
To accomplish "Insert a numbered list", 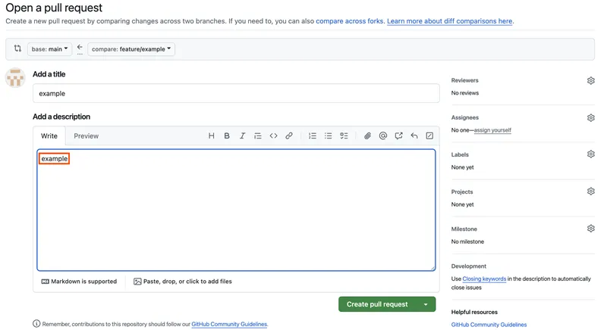I will coord(312,136).
